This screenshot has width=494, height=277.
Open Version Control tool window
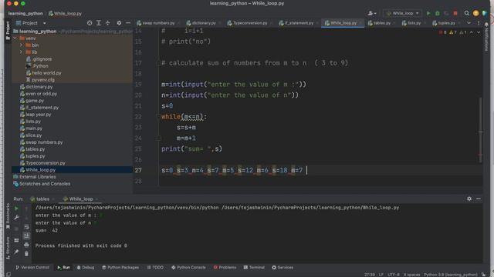coord(32,267)
